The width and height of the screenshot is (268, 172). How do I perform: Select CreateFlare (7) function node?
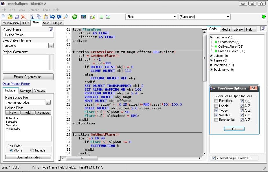click(x=229, y=42)
